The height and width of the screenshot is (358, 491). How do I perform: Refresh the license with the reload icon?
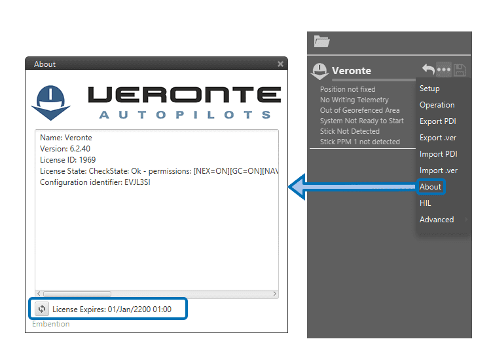pos(42,309)
